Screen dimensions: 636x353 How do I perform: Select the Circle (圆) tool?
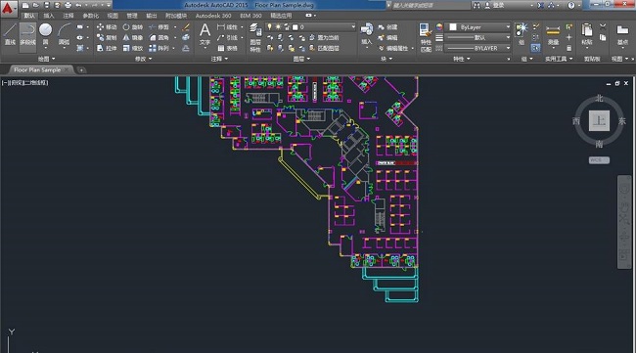pyautogui.click(x=45, y=34)
